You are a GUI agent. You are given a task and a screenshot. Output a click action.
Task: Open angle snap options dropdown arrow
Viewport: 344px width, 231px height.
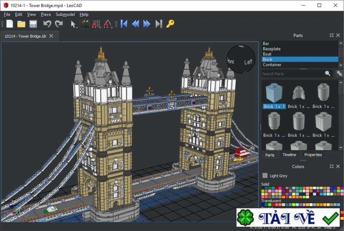(112, 27)
